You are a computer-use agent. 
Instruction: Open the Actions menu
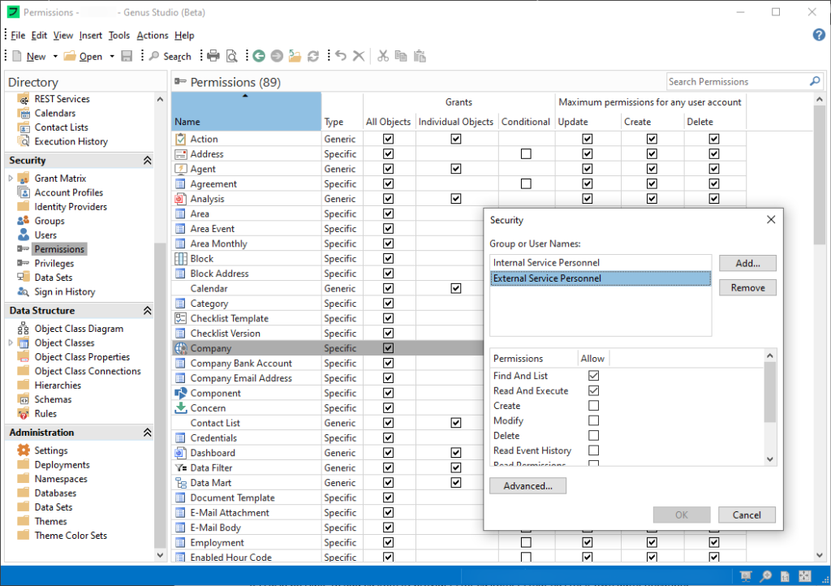coord(152,35)
